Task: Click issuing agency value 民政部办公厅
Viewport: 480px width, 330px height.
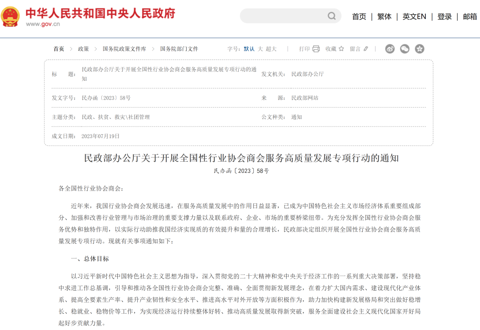Action: (x=308, y=74)
